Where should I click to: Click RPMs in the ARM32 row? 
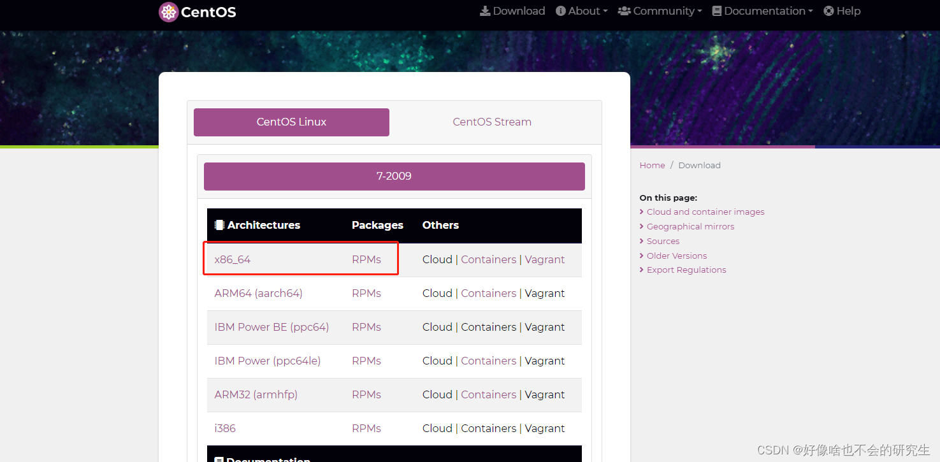coord(366,394)
